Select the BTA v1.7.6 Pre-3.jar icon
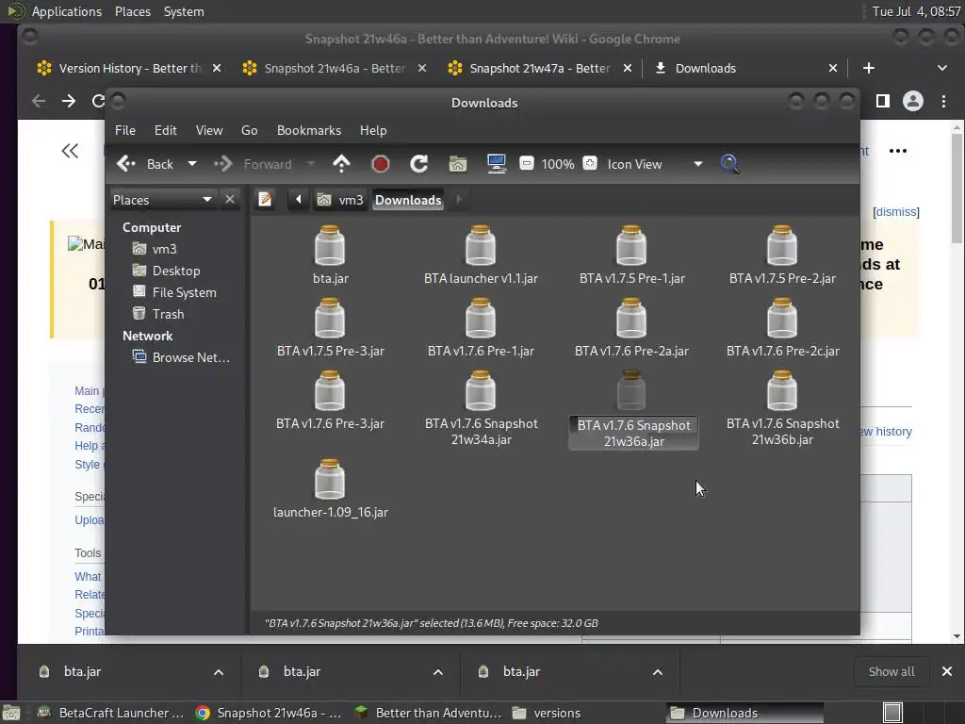 pos(330,390)
